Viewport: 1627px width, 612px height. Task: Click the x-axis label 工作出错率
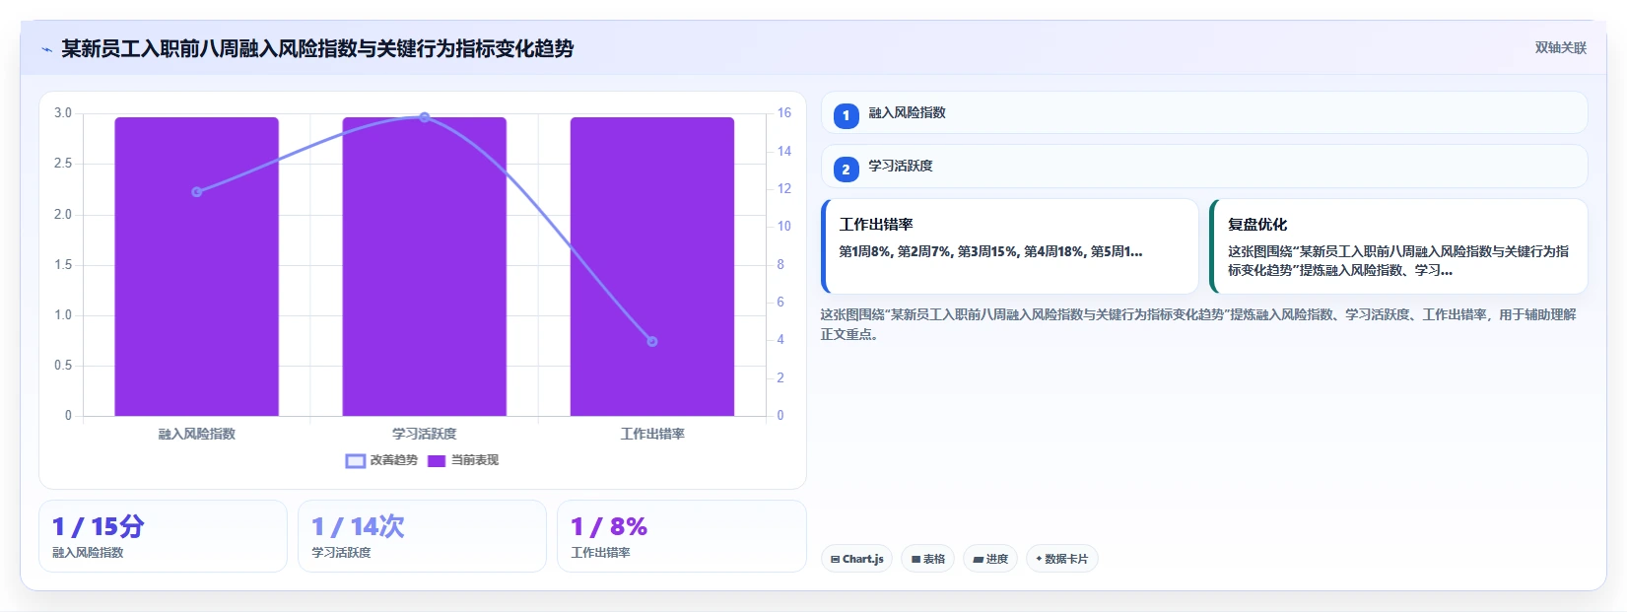[652, 434]
